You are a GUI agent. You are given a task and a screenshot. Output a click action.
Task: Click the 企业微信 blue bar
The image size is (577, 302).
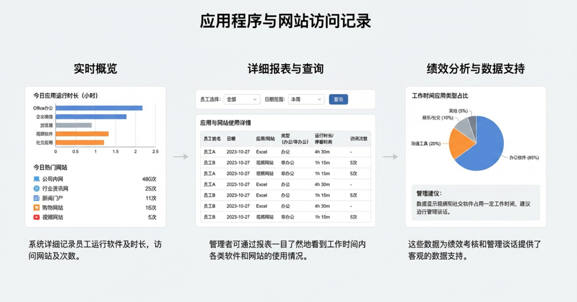(x=91, y=117)
